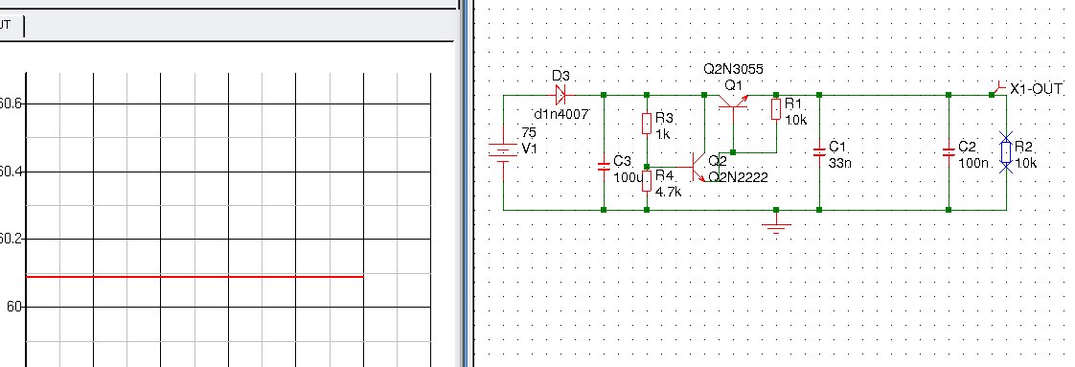The height and width of the screenshot is (367, 1075).
Task: Select the highlighted R2 load resistor
Action: 1005,152
